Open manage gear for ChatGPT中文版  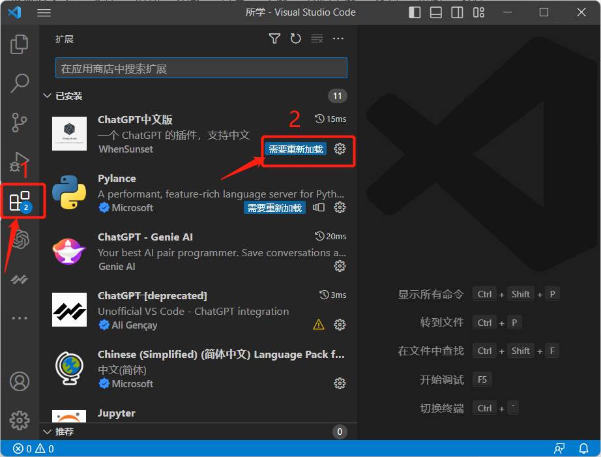(340, 149)
